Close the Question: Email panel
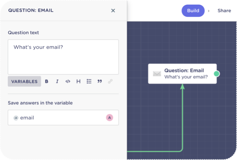Image resolution: width=237 pixels, height=160 pixels. [x=113, y=11]
